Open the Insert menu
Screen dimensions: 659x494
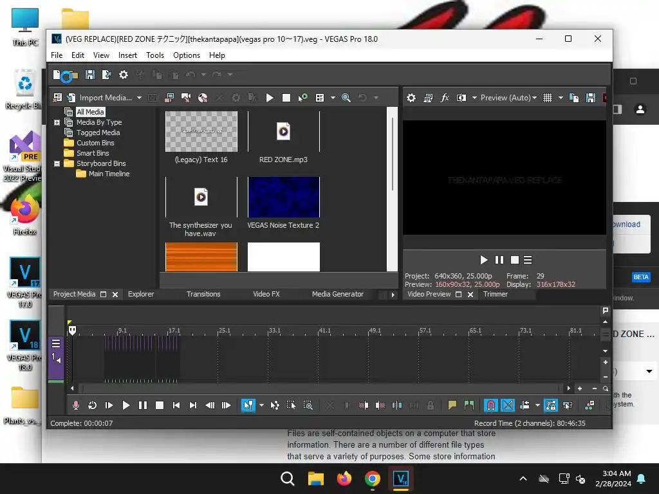[x=127, y=55]
